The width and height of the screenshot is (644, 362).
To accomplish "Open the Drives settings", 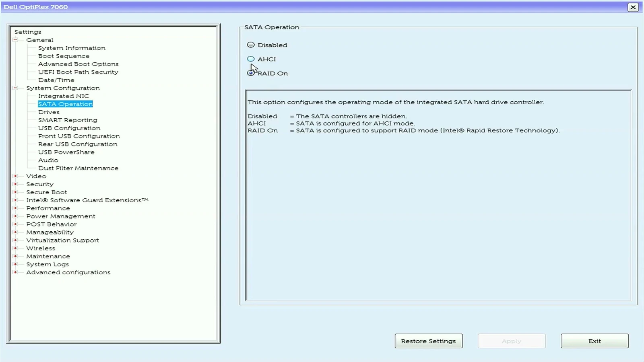I will pos(49,112).
